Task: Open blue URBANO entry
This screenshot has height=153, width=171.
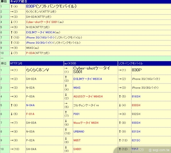Action: tap(79, 132)
